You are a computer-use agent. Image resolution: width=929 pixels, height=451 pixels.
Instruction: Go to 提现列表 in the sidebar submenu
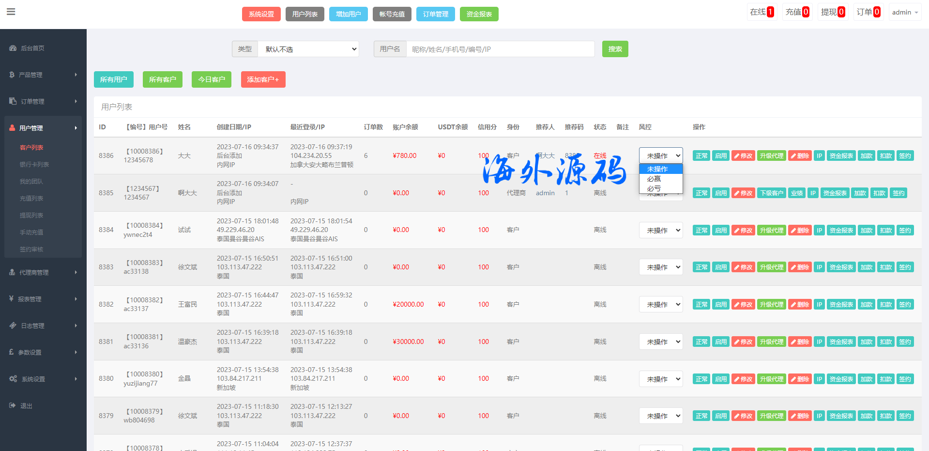coord(31,215)
